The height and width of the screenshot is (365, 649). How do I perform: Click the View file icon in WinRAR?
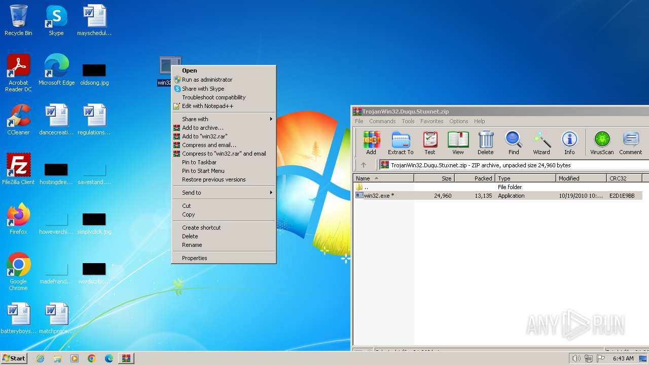tap(458, 142)
